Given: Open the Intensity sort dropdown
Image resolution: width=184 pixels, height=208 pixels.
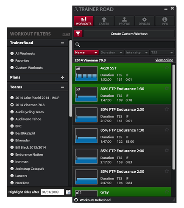Looking at the screenshot, I should tap(137, 53).
